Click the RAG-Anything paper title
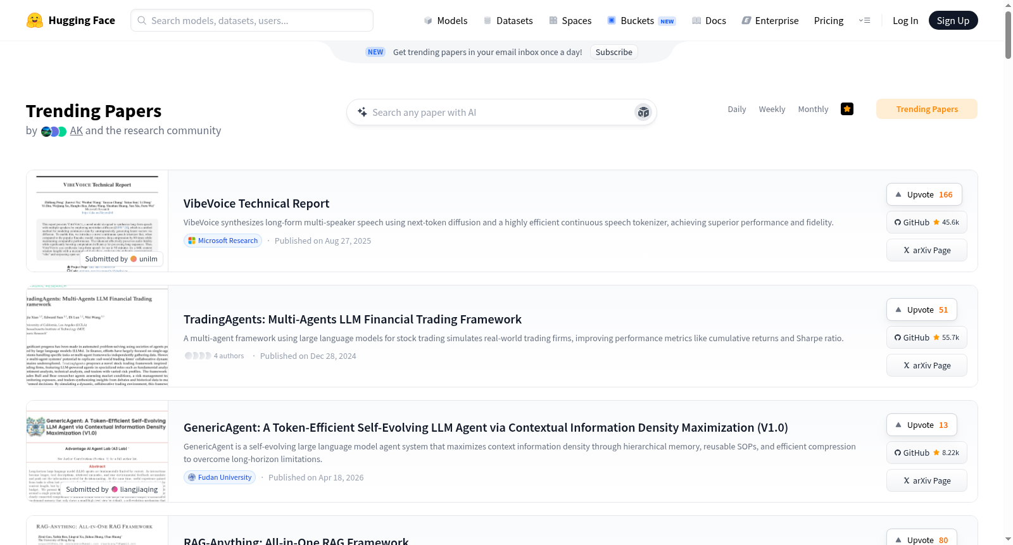The width and height of the screenshot is (1013, 545). (296, 541)
